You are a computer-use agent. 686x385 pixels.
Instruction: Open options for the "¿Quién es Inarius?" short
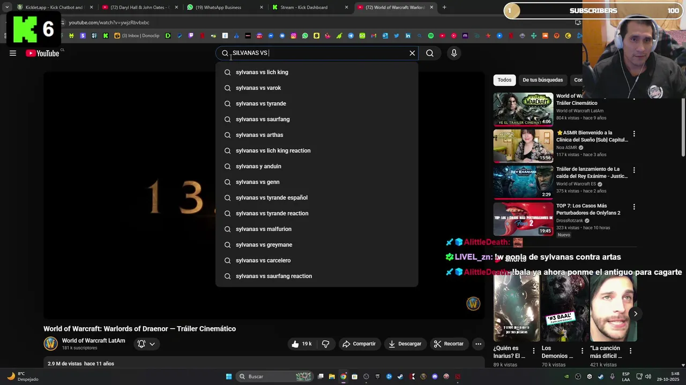point(533,351)
